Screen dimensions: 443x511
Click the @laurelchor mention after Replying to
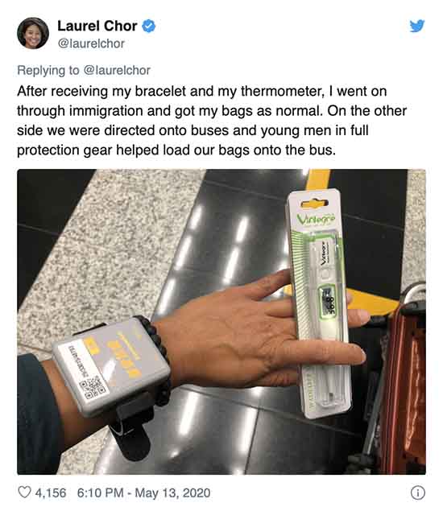click(117, 70)
